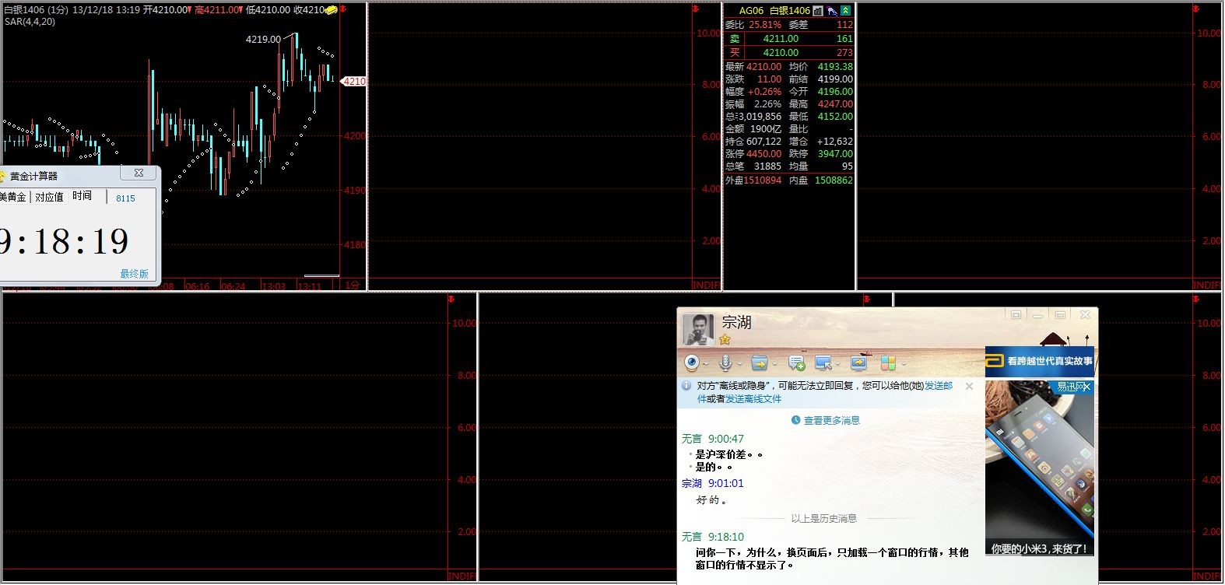Click the 买 buy row label

click(734, 52)
